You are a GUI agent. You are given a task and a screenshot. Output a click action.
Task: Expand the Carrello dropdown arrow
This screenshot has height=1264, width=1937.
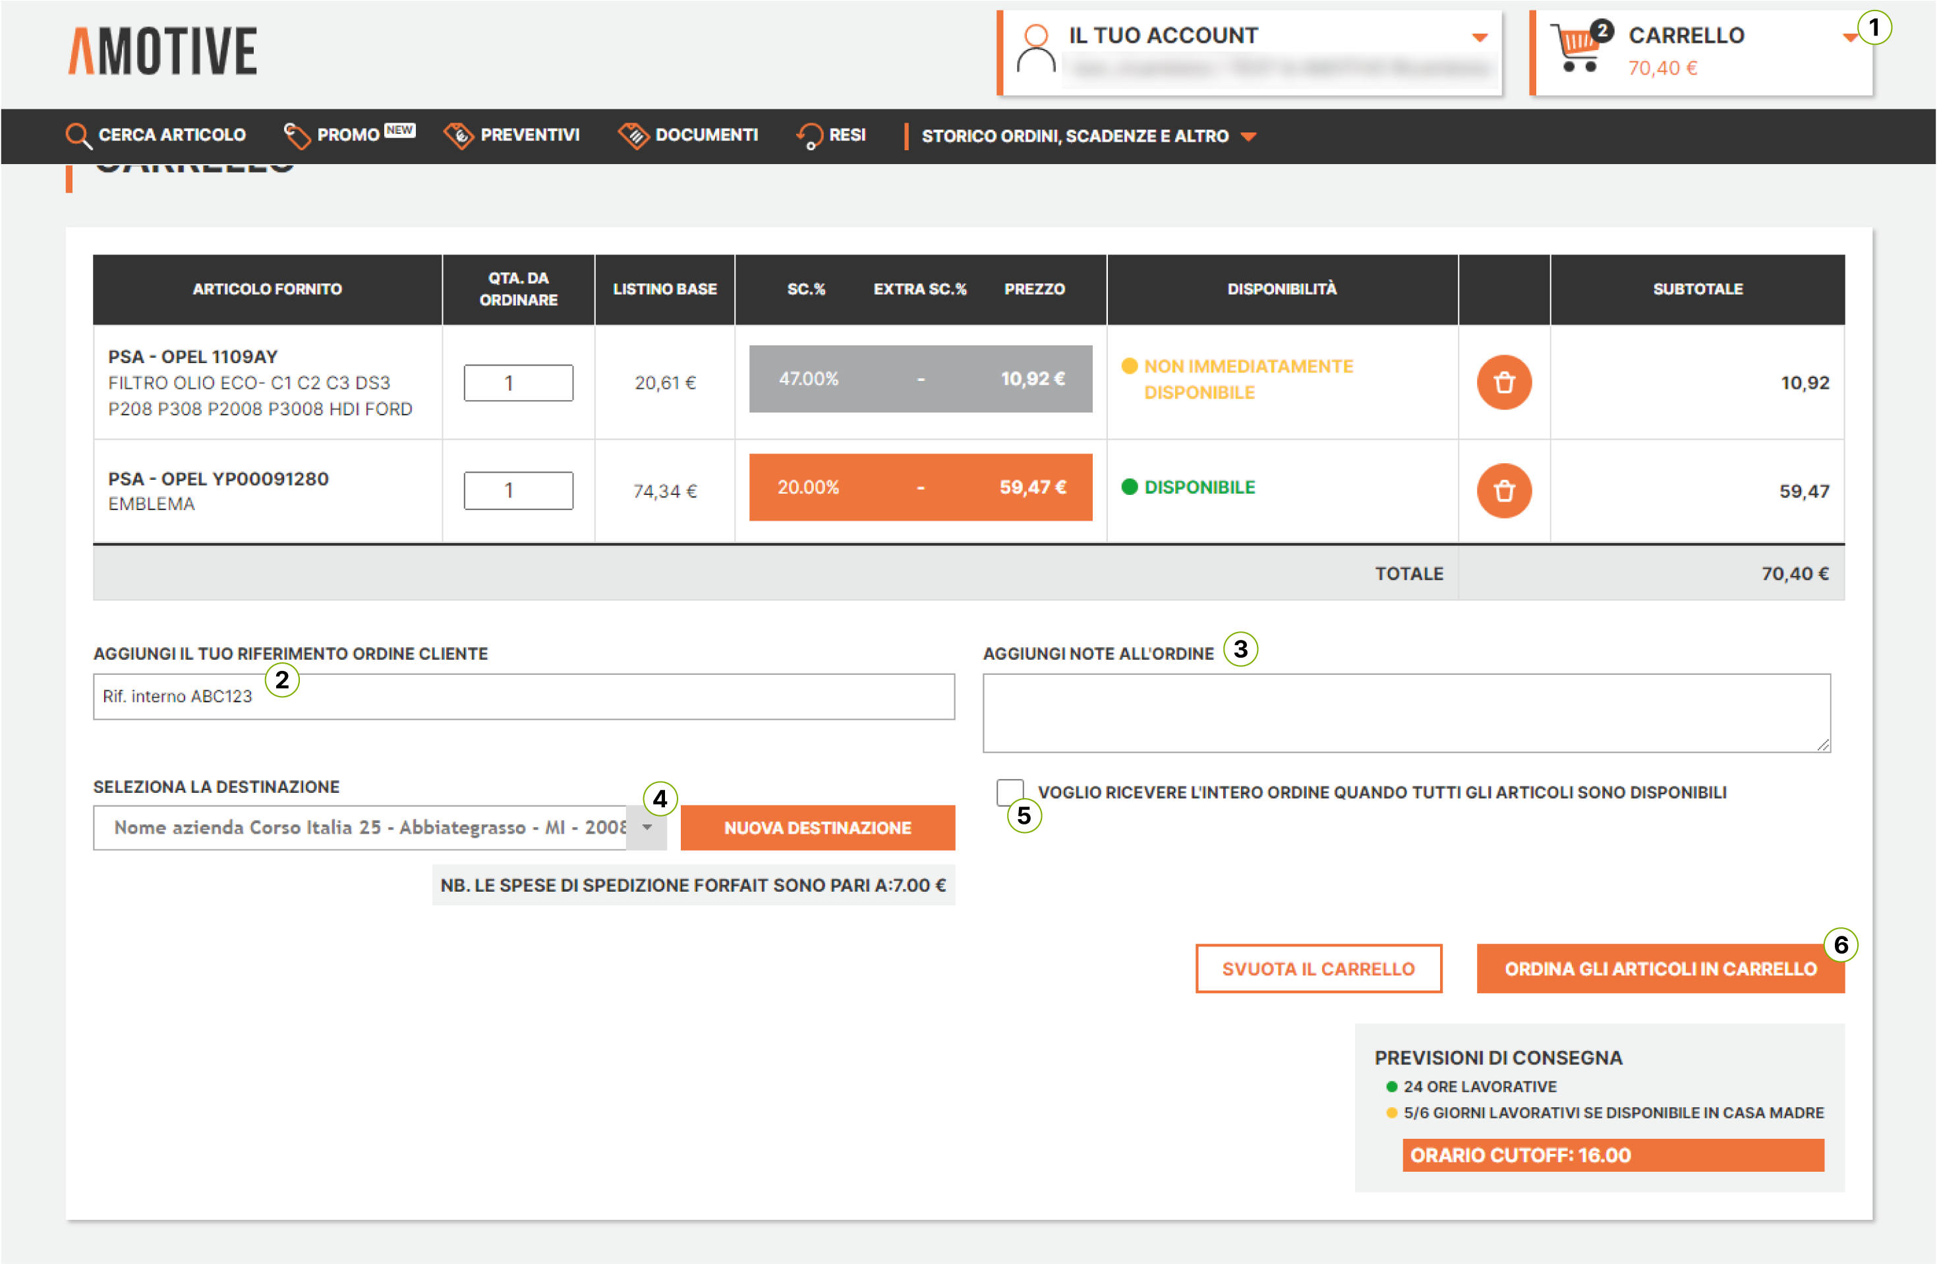tap(1849, 38)
